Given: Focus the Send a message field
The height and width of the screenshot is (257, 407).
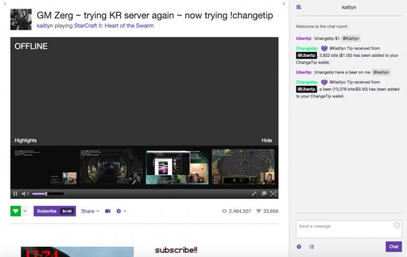Looking at the screenshot, I should tap(349, 229).
